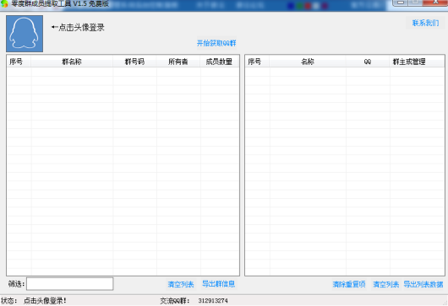The width and height of the screenshot is (448, 306).
Task: Click the 群名称 column header
Action: [x=72, y=62]
